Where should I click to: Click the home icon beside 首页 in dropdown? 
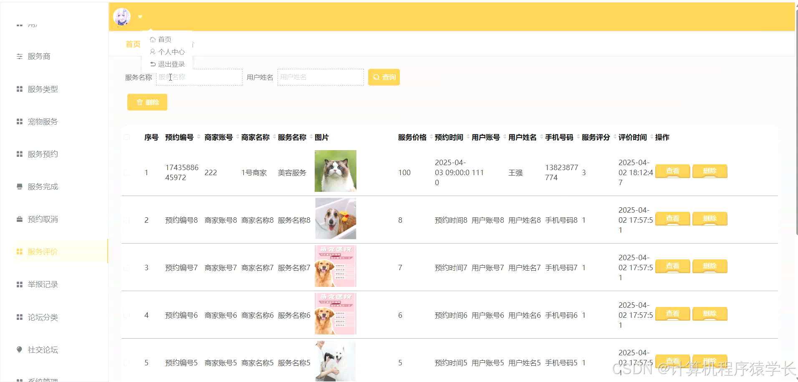click(153, 39)
